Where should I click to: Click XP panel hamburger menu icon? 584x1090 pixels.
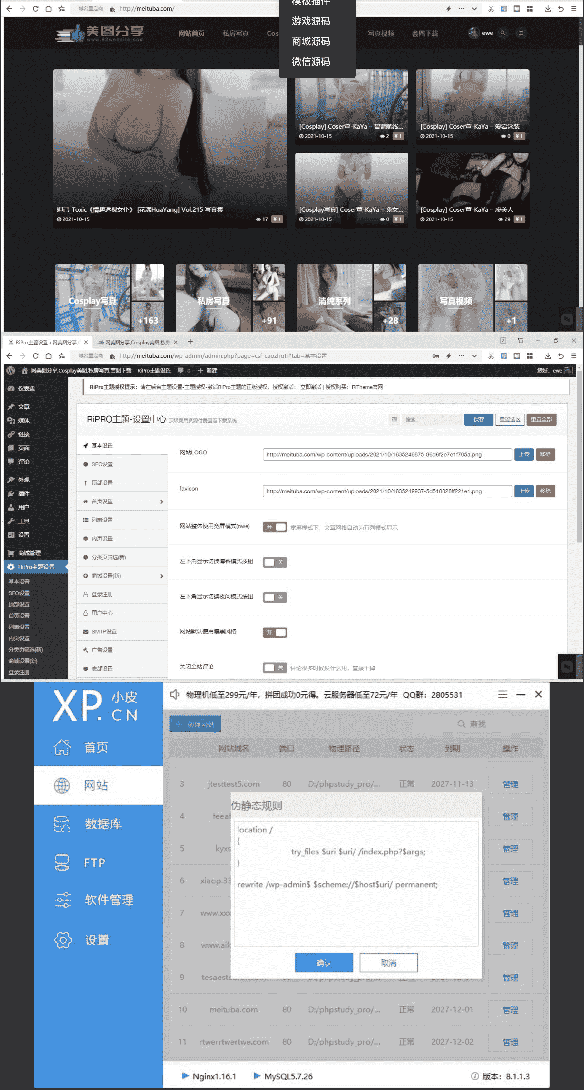(x=502, y=694)
